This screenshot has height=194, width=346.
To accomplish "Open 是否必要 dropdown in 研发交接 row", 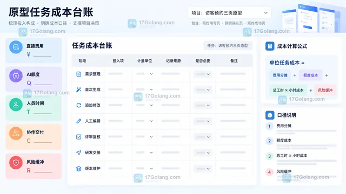I will 203,153.
